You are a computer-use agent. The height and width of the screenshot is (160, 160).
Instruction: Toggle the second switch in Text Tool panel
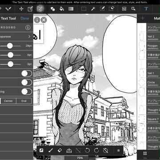click(x=27, y=83)
